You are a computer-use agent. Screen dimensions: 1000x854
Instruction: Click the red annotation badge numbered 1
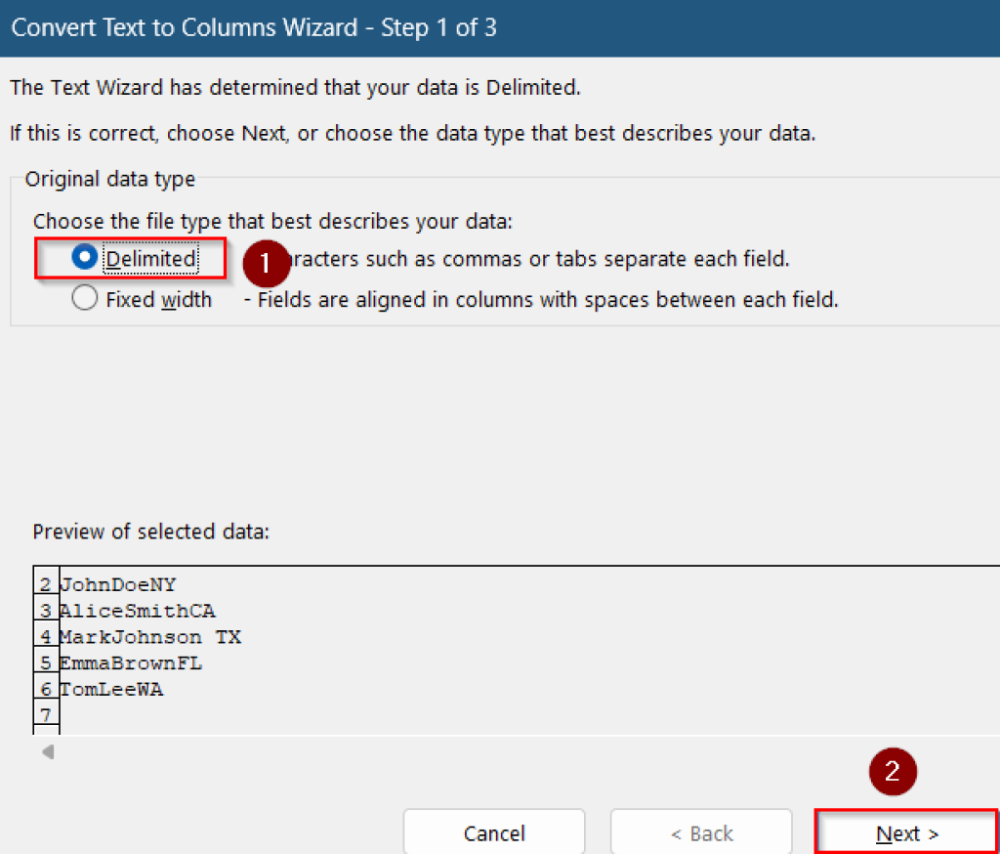point(266,264)
